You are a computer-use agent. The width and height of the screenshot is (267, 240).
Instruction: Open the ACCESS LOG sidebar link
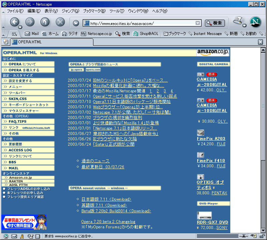[x=28, y=150]
